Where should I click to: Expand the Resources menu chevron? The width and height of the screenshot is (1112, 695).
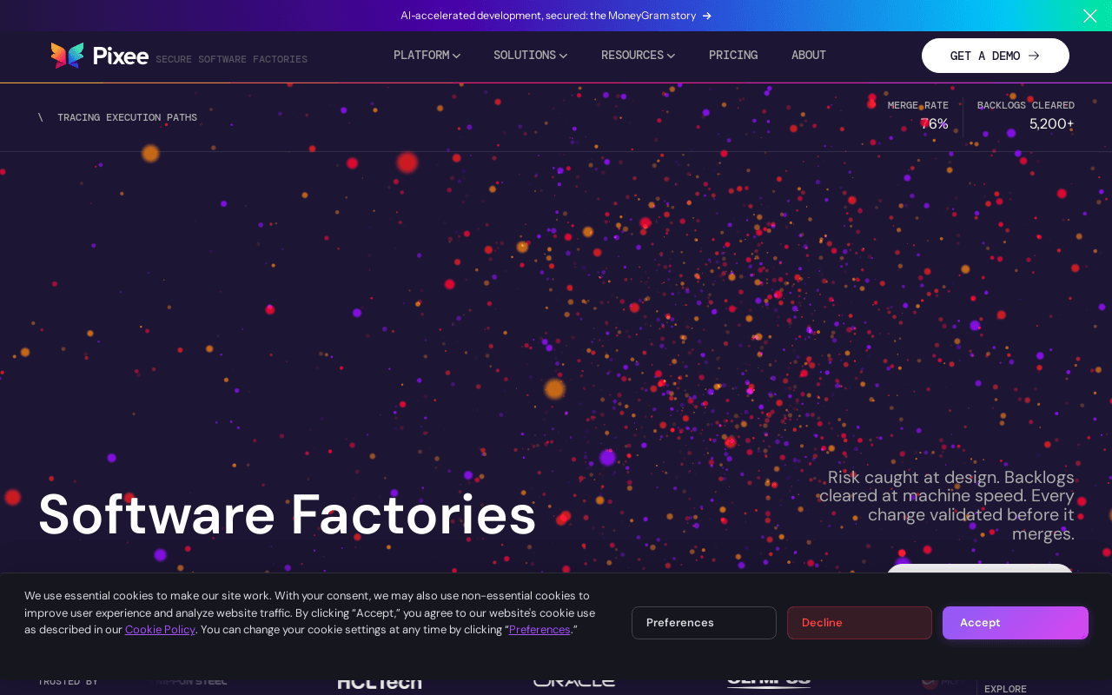tap(671, 56)
